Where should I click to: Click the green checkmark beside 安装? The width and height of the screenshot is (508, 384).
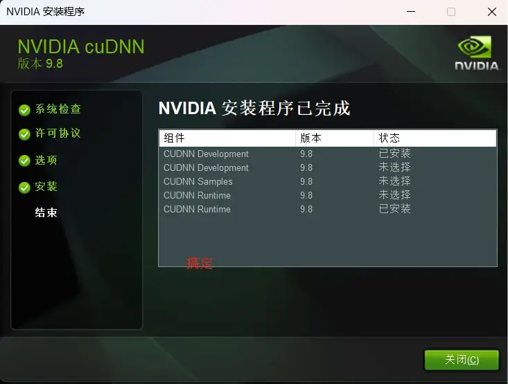[x=24, y=188]
